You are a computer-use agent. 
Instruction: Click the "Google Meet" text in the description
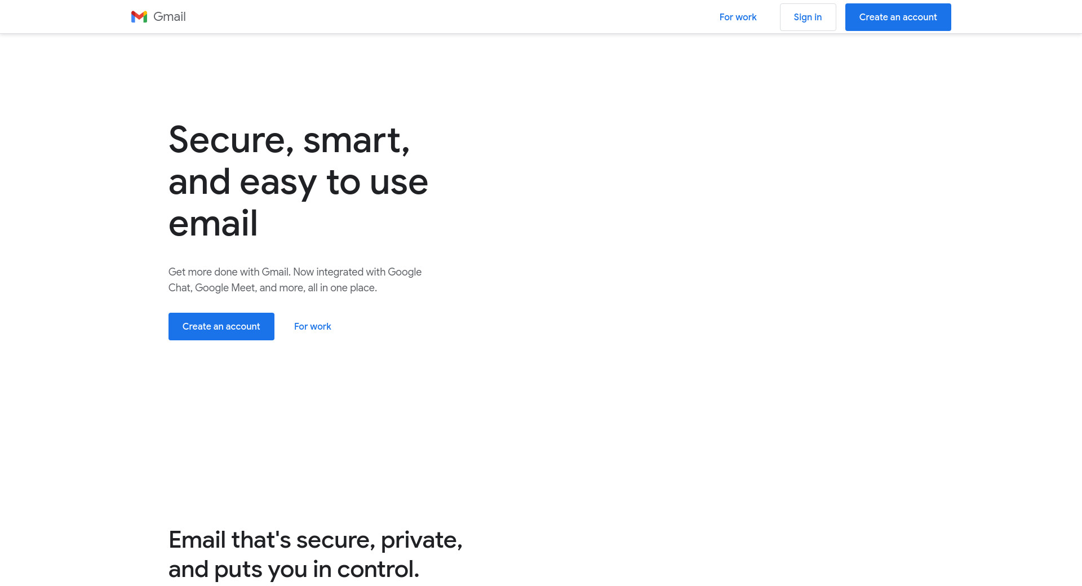coord(225,287)
